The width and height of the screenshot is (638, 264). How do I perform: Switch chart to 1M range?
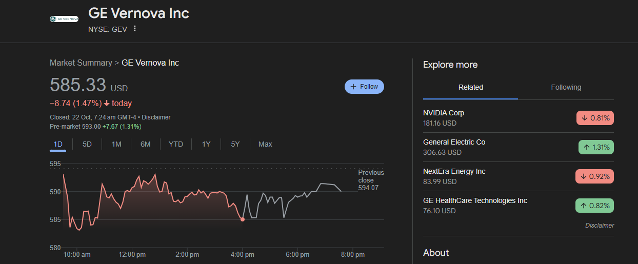116,144
